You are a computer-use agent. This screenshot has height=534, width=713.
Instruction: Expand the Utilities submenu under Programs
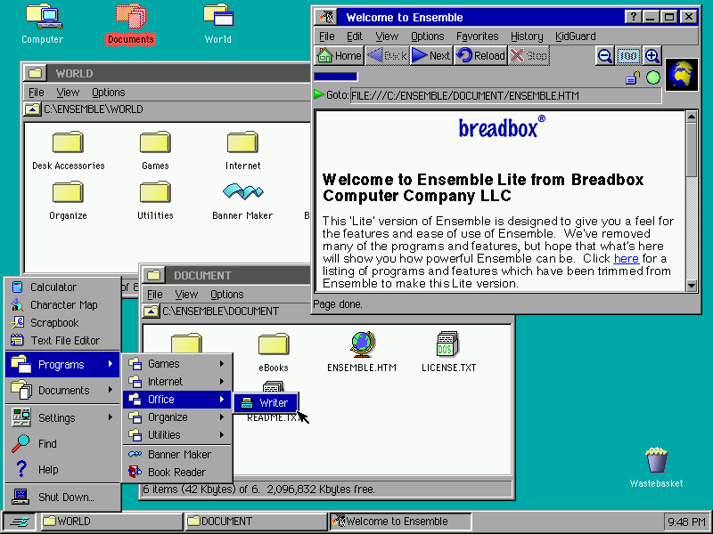177,435
